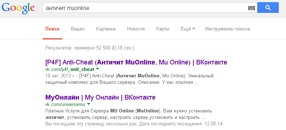Click the vk.com/universemu green URL
The width and height of the screenshot is (286, 130).
click(65, 105)
